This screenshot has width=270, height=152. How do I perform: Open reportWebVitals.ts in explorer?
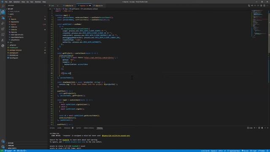tap(17, 37)
